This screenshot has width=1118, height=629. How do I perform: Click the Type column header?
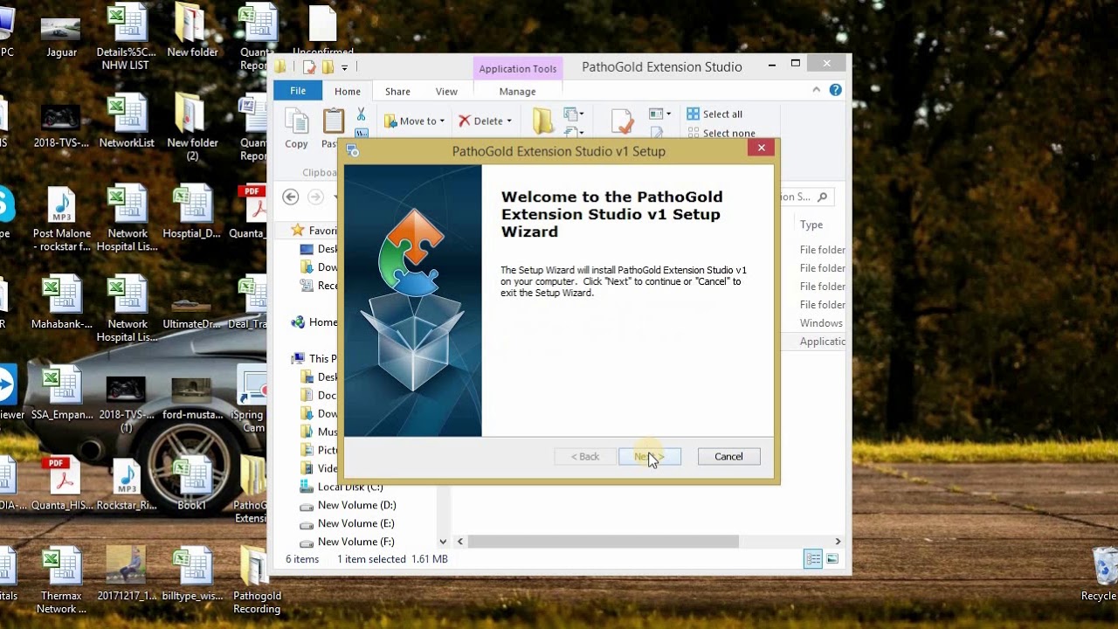point(811,225)
